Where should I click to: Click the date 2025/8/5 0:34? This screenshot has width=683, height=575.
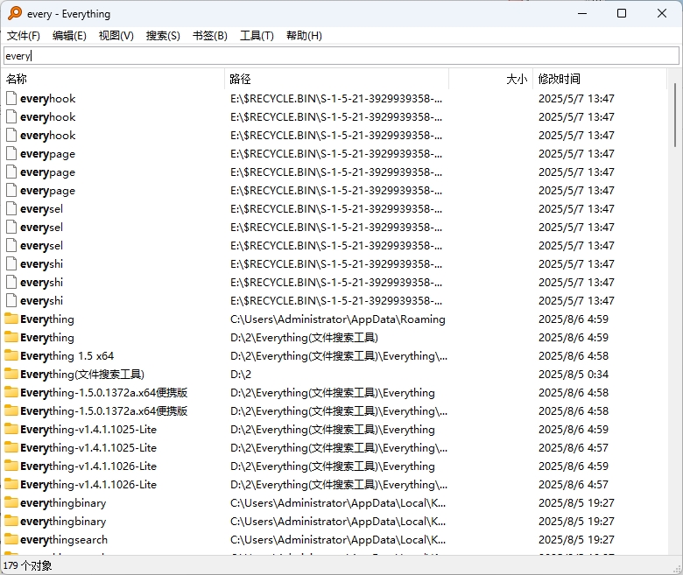pos(574,375)
